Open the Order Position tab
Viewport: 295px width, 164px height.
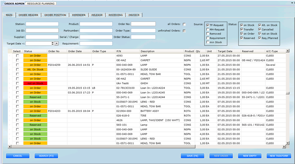coord(55,15)
